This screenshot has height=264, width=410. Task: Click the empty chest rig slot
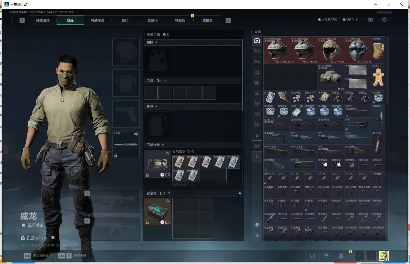[x=157, y=60]
